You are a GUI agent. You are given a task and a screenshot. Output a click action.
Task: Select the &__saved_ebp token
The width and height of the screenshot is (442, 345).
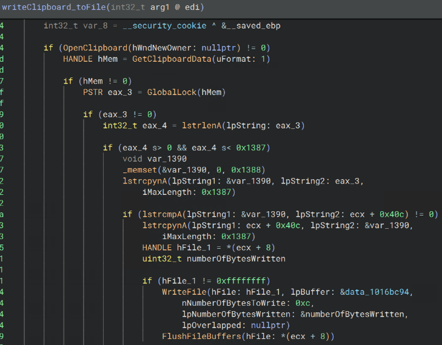[x=251, y=26]
